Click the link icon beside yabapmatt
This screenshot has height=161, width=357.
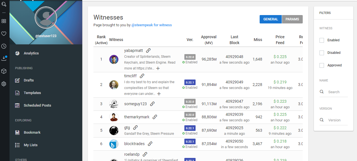pyautogui.click(x=148, y=51)
